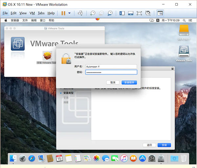Open Notes from the Dock
Screen dimensions: 197x168
click(69, 158)
